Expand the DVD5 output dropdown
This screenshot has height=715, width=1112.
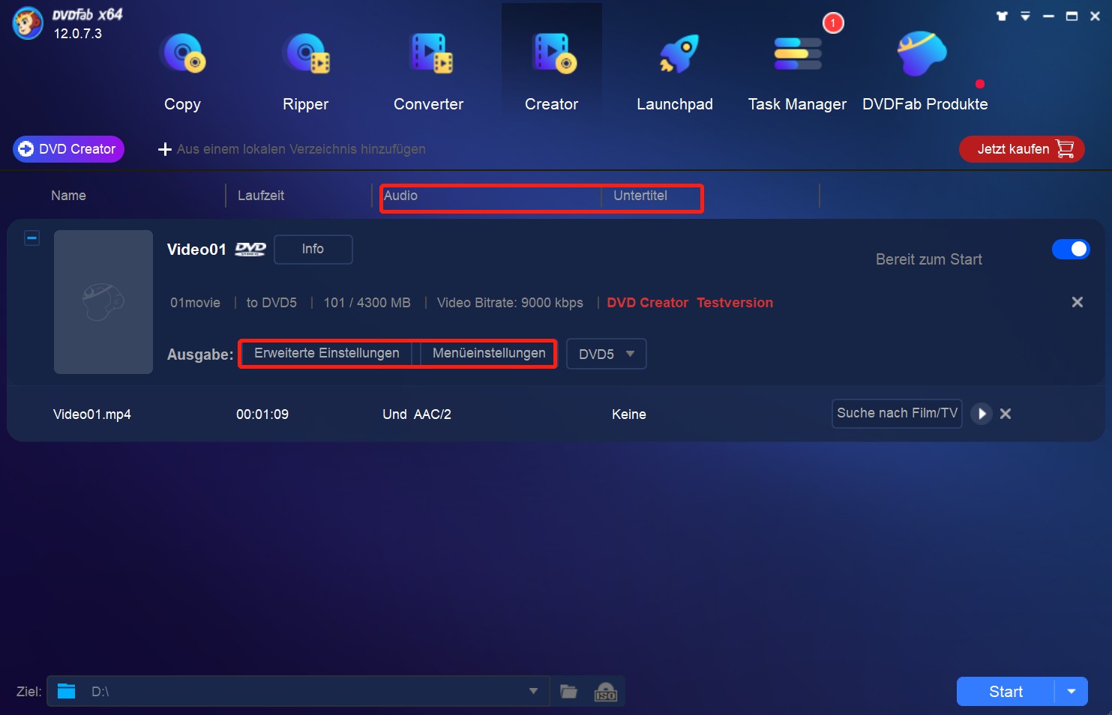tap(607, 354)
